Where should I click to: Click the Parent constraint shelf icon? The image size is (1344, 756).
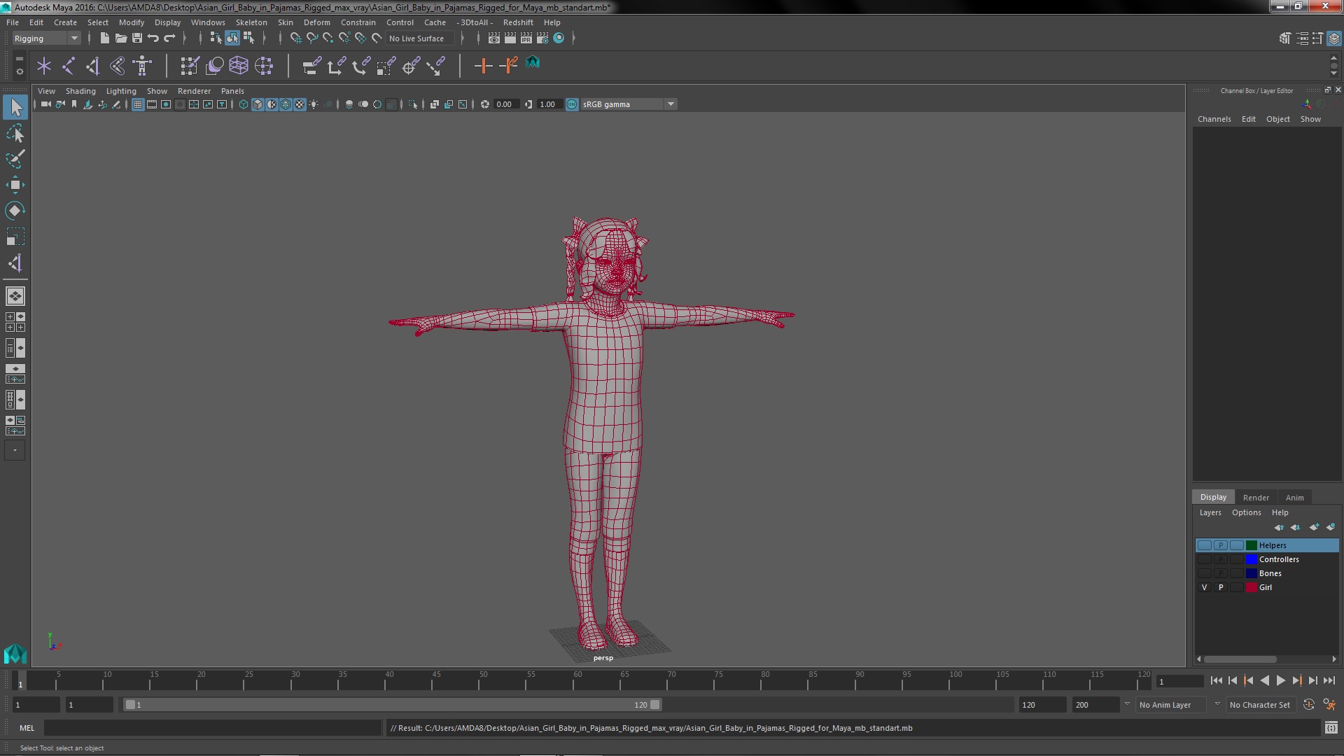tap(311, 66)
